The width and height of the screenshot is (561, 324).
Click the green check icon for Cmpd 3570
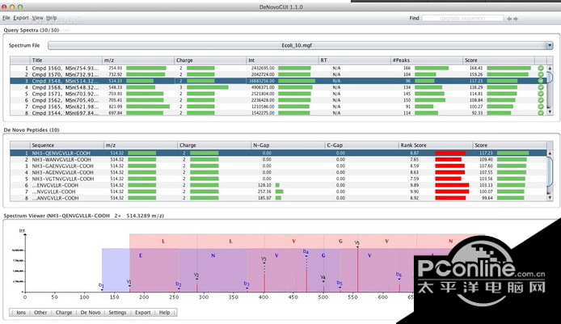click(541, 74)
